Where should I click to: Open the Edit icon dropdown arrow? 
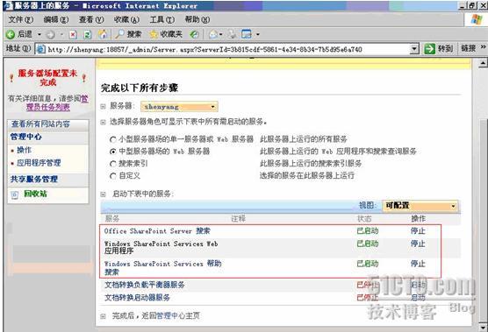click(x=258, y=34)
